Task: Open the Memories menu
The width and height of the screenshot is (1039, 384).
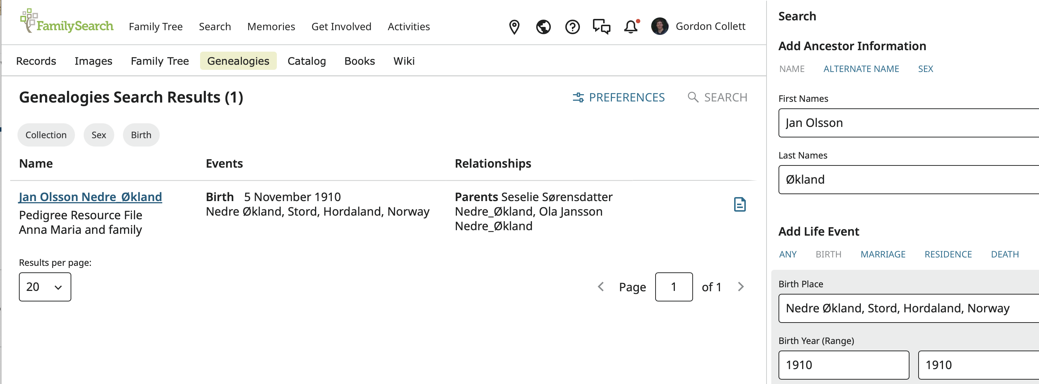Action: [271, 27]
